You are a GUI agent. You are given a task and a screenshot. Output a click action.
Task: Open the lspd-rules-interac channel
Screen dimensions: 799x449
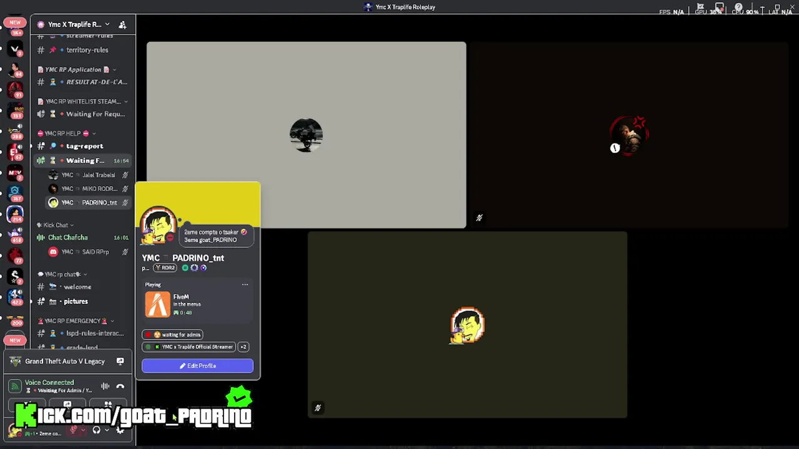[x=82, y=333]
